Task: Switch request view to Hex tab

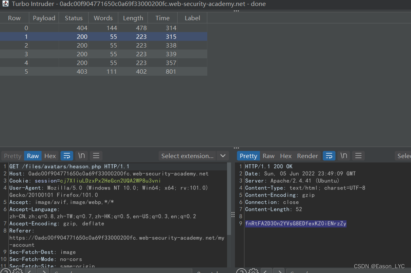Action: 50,156
